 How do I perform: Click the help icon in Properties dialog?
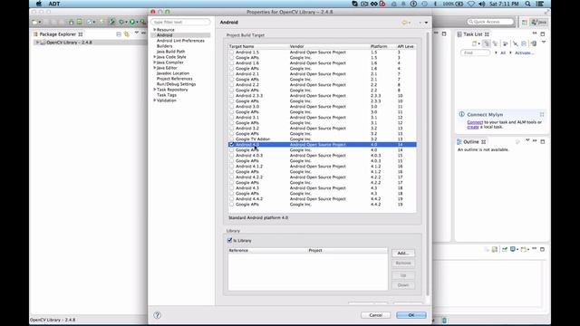click(157, 315)
